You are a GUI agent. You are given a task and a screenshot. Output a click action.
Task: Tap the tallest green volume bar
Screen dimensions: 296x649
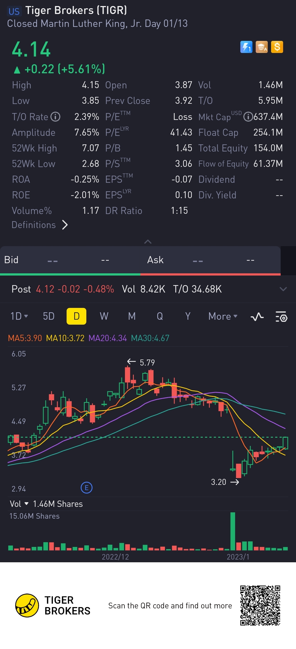[x=233, y=531]
